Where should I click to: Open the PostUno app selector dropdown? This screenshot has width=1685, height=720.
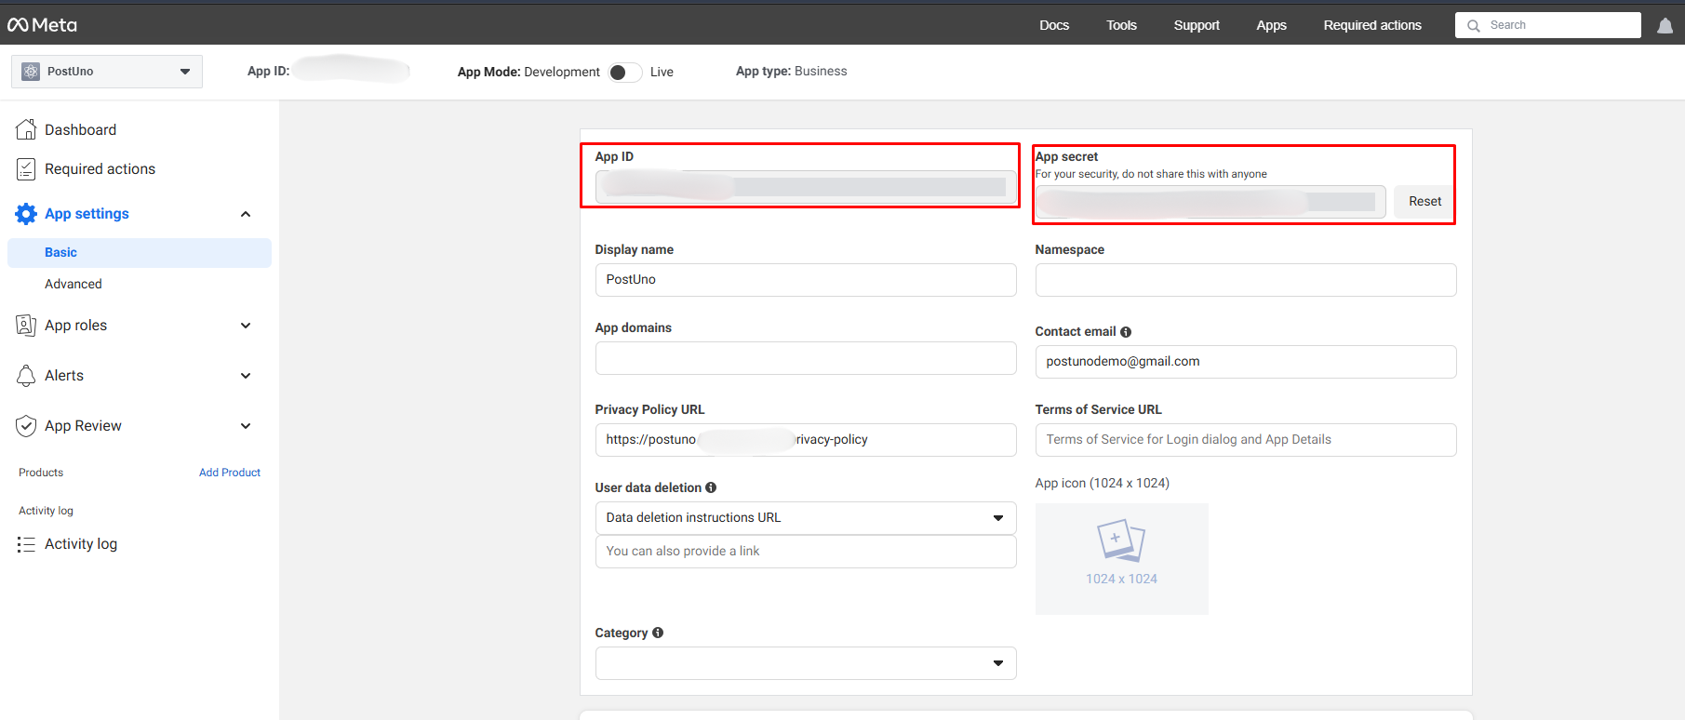(107, 72)
